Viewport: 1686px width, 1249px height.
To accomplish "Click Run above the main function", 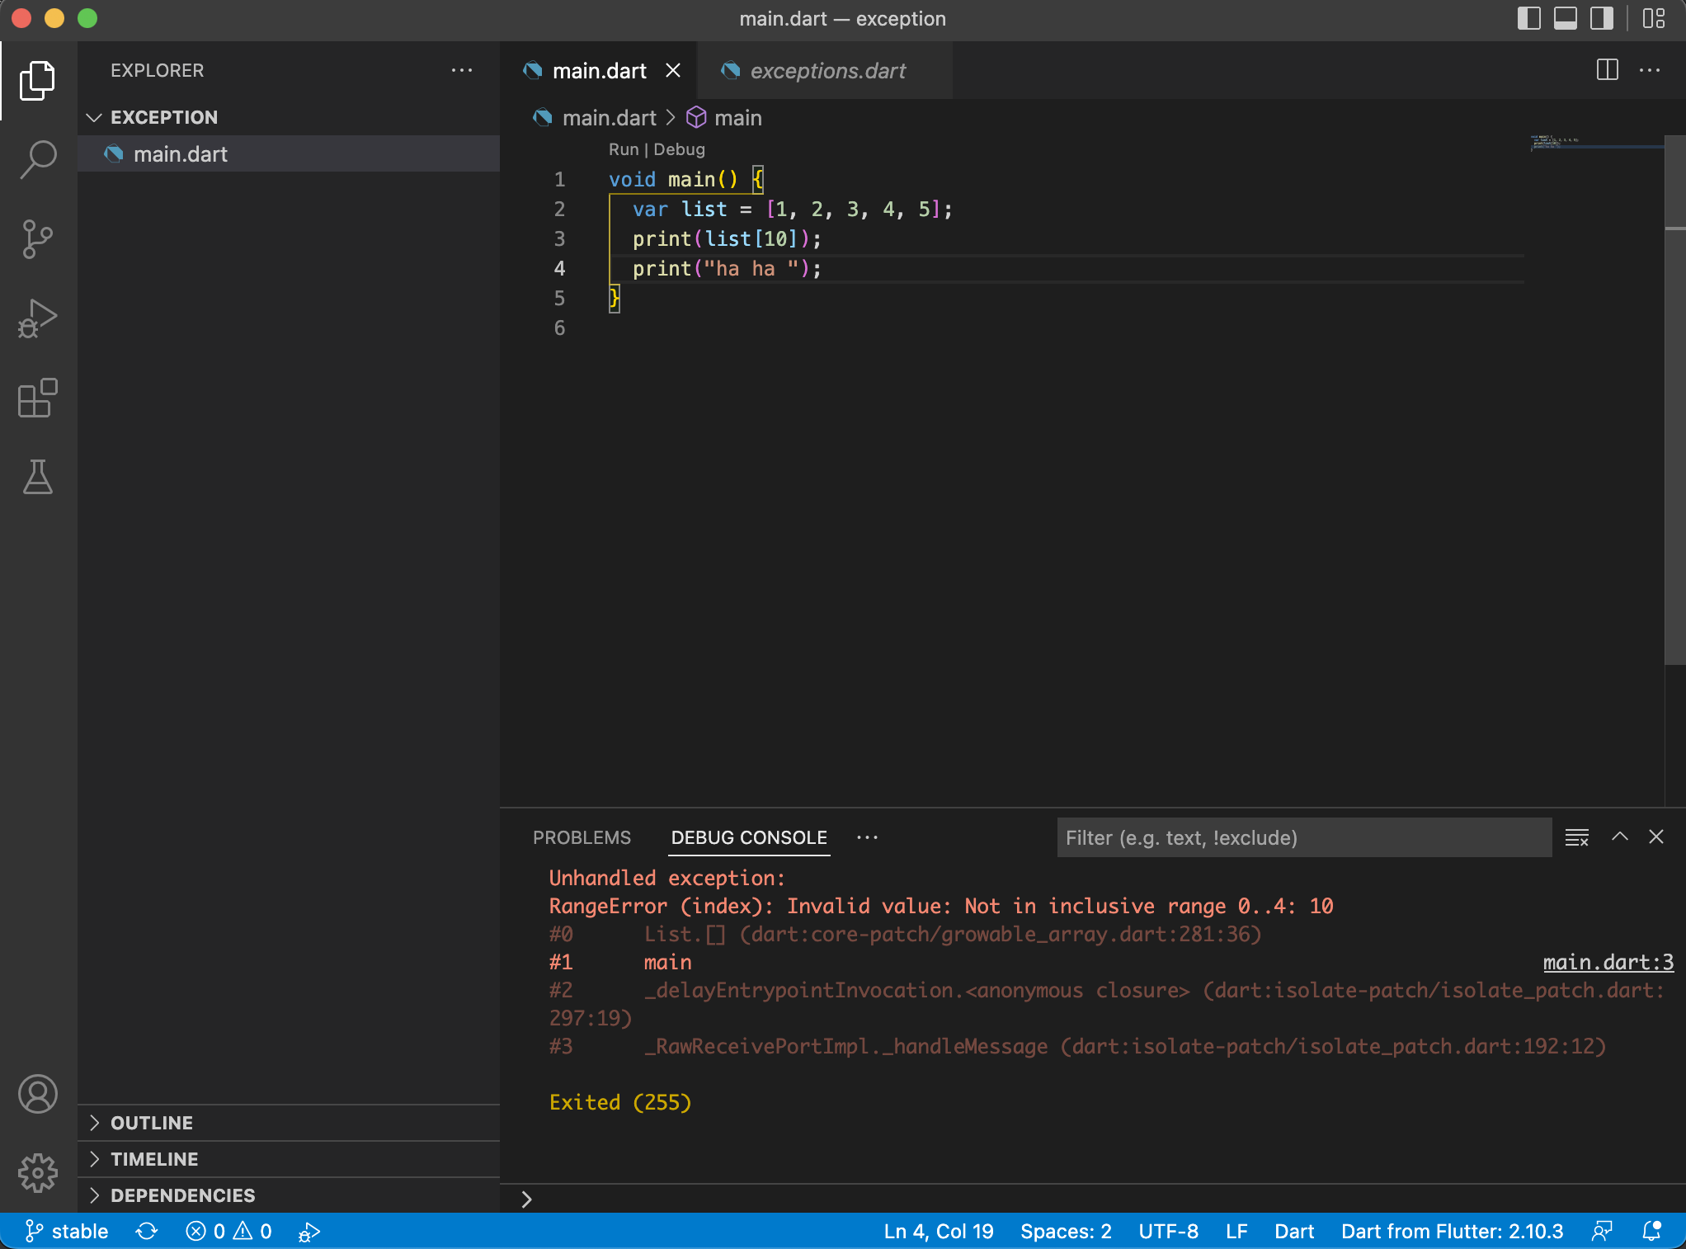I will pyautogui.click(x=623, y=149).
